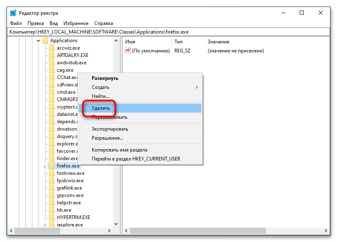Screen dimensions: 337x242
Task: Click the folder icon beside ARTGALRY.EXE
Action: coord(52,55)
